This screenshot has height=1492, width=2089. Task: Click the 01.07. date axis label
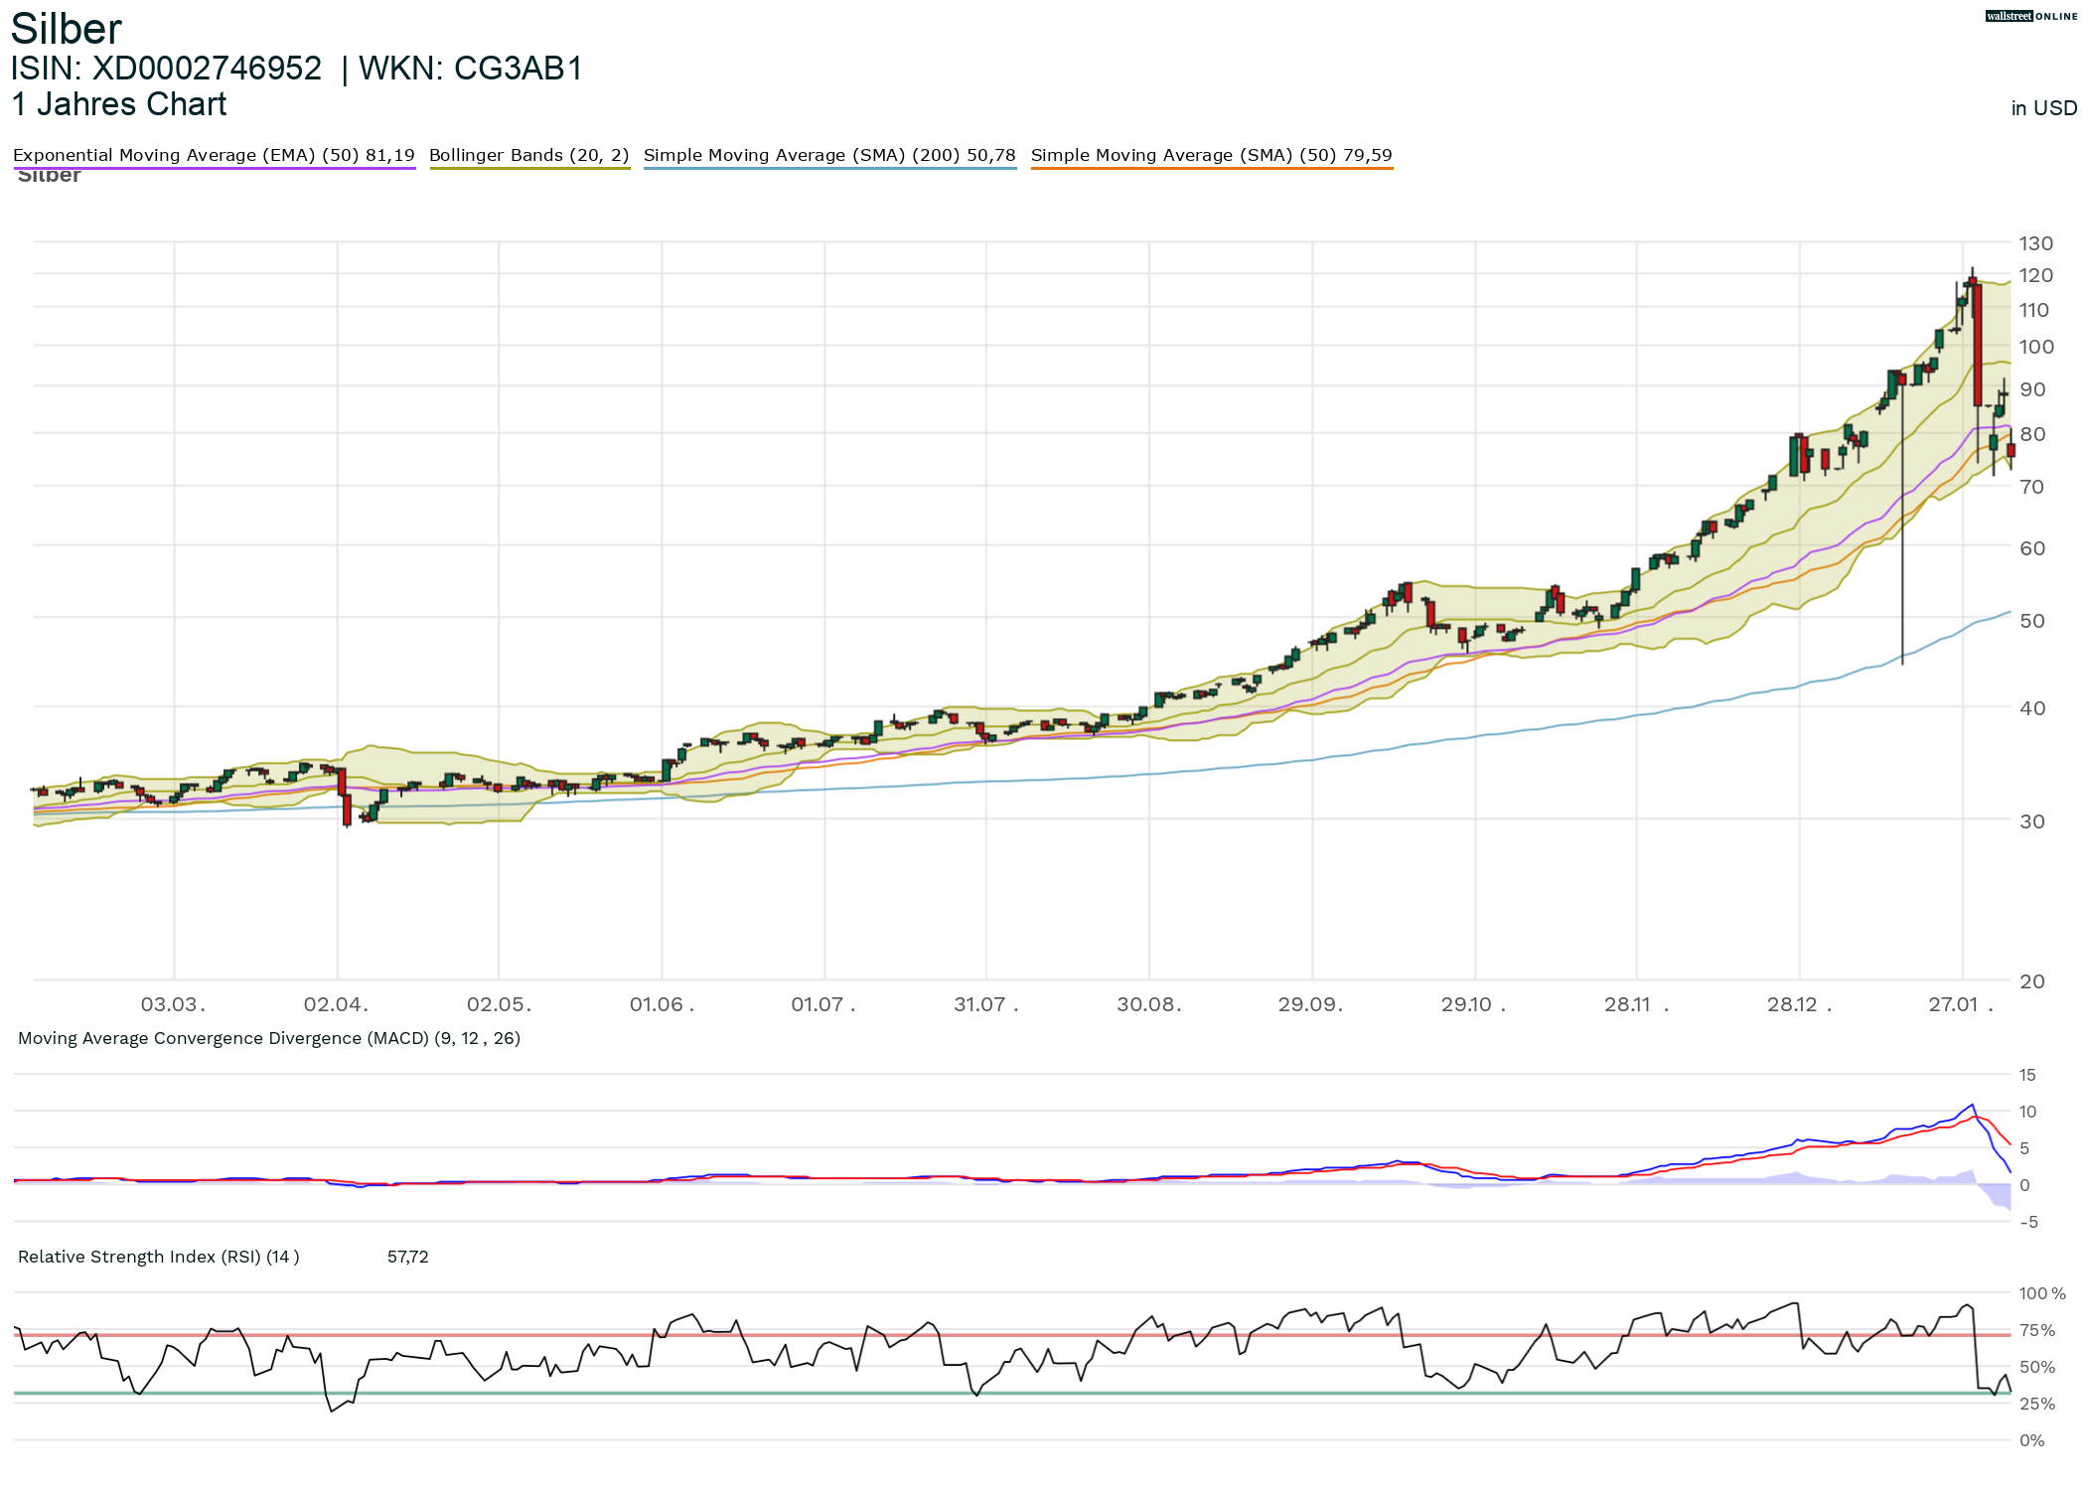[x=822, y=1004]
